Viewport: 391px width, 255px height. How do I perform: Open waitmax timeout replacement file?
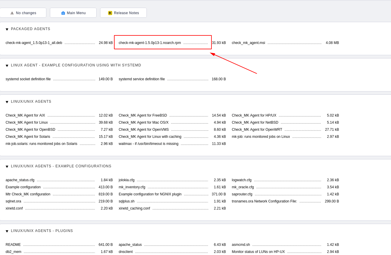pyautogui.click(x=149, y=144)
